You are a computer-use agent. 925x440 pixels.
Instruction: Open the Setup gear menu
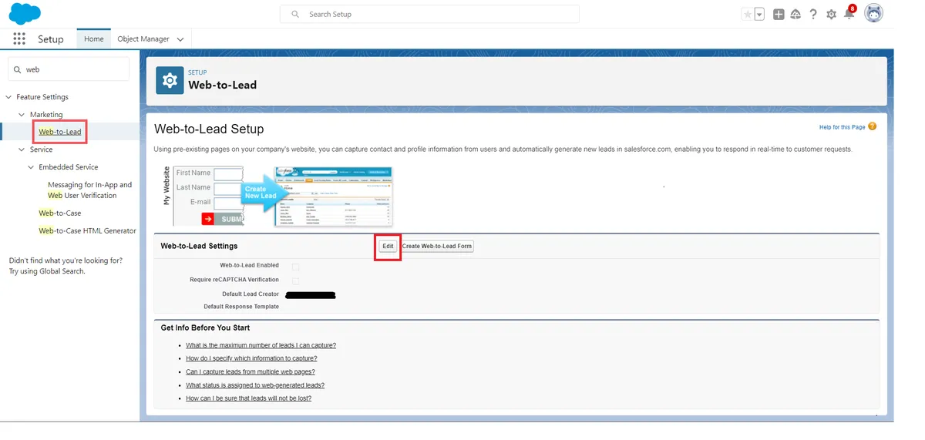point(831,14)
